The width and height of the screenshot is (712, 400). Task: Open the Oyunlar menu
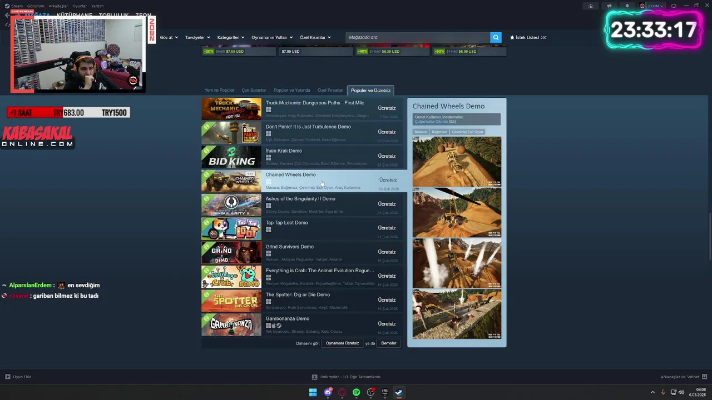[x=80, y=6]
